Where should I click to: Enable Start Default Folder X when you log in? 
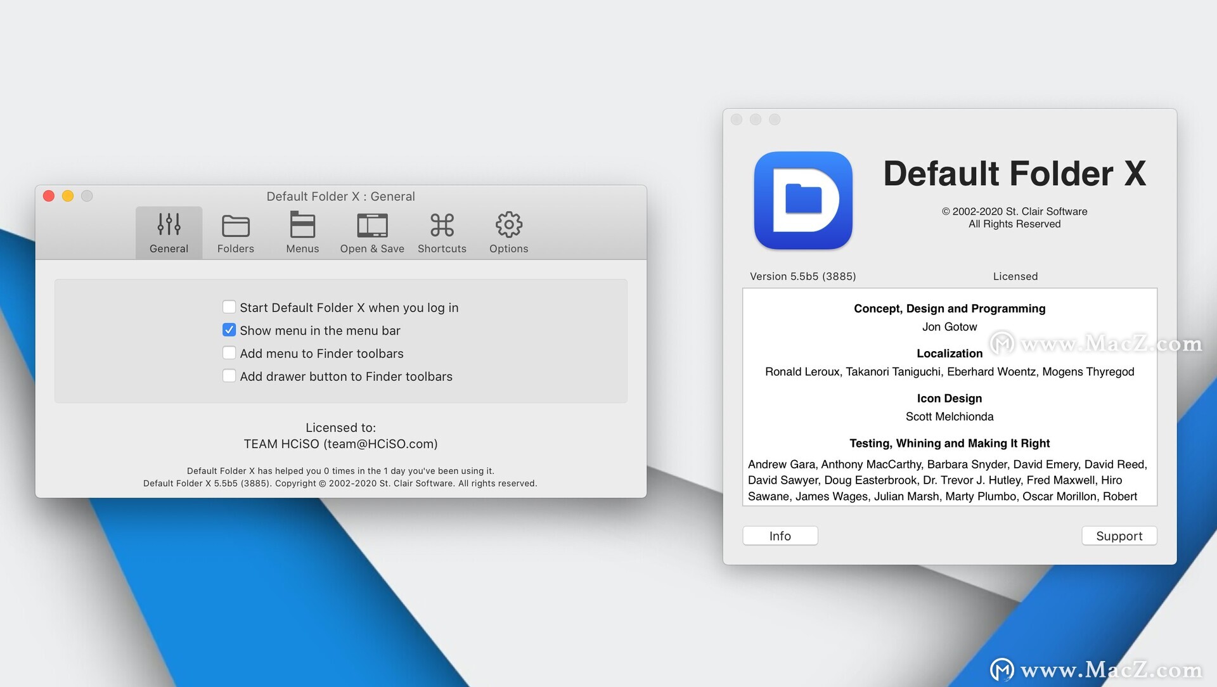point(229,307)
